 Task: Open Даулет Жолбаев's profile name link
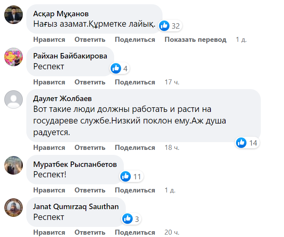coord(63,98)
